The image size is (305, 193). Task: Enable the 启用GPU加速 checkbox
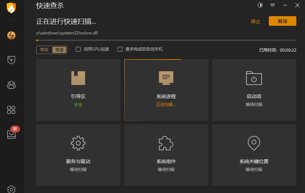coord(78,49)
